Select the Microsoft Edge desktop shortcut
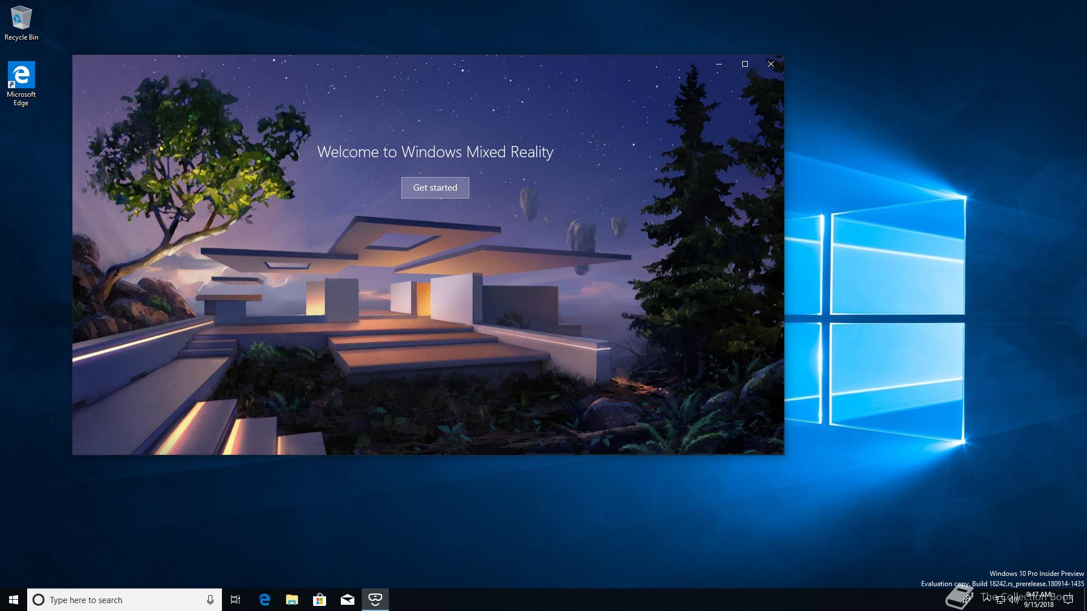The image size is (1087, 611). click(x=21, y=84)
